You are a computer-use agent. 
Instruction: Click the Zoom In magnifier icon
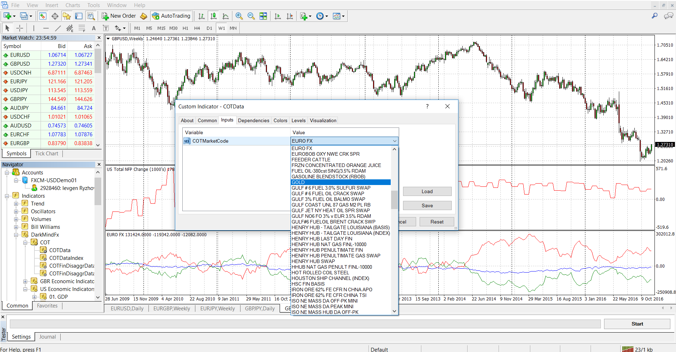[239, 16]
